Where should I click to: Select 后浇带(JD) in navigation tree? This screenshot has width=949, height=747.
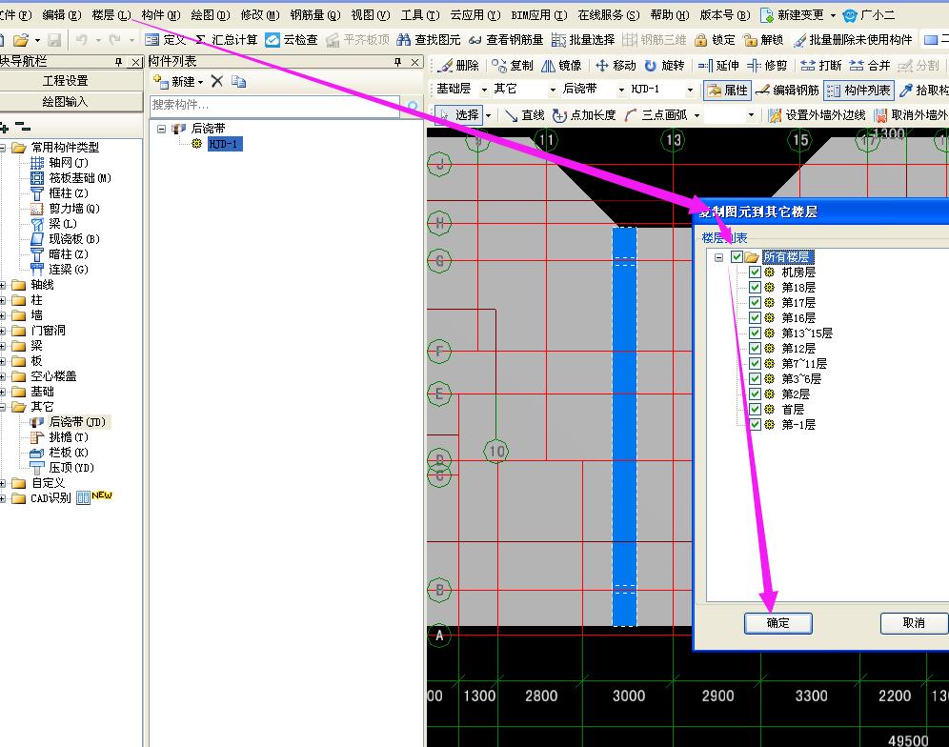point(77,422)
